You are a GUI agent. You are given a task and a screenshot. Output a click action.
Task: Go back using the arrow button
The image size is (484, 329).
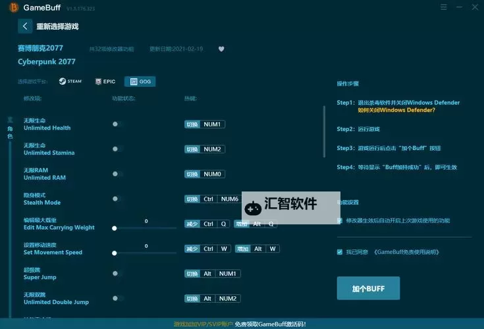25,26
